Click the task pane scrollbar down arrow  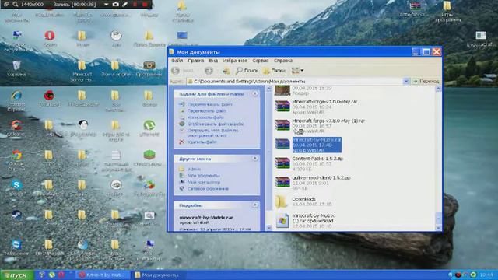coord(268,228)
